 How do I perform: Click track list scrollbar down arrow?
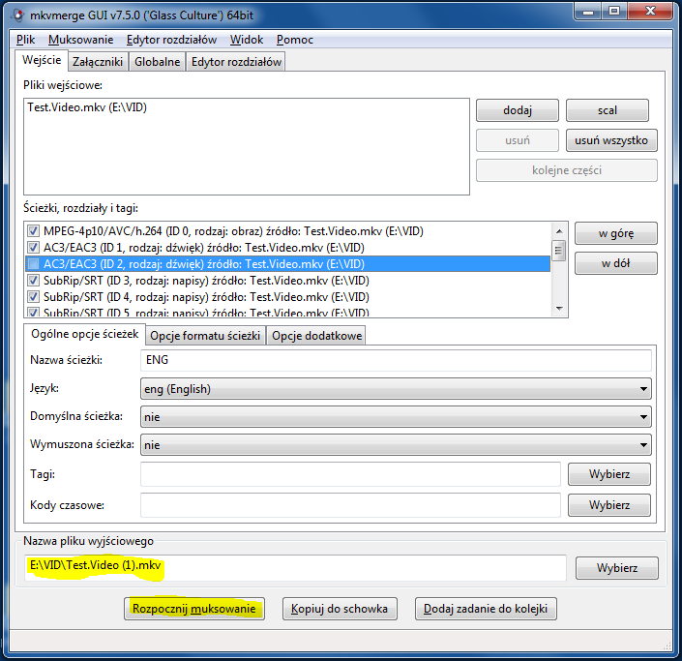[x=559, y=308]
